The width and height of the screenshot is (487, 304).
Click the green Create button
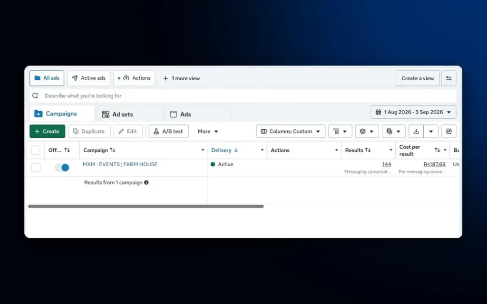(x=47, y=131)
